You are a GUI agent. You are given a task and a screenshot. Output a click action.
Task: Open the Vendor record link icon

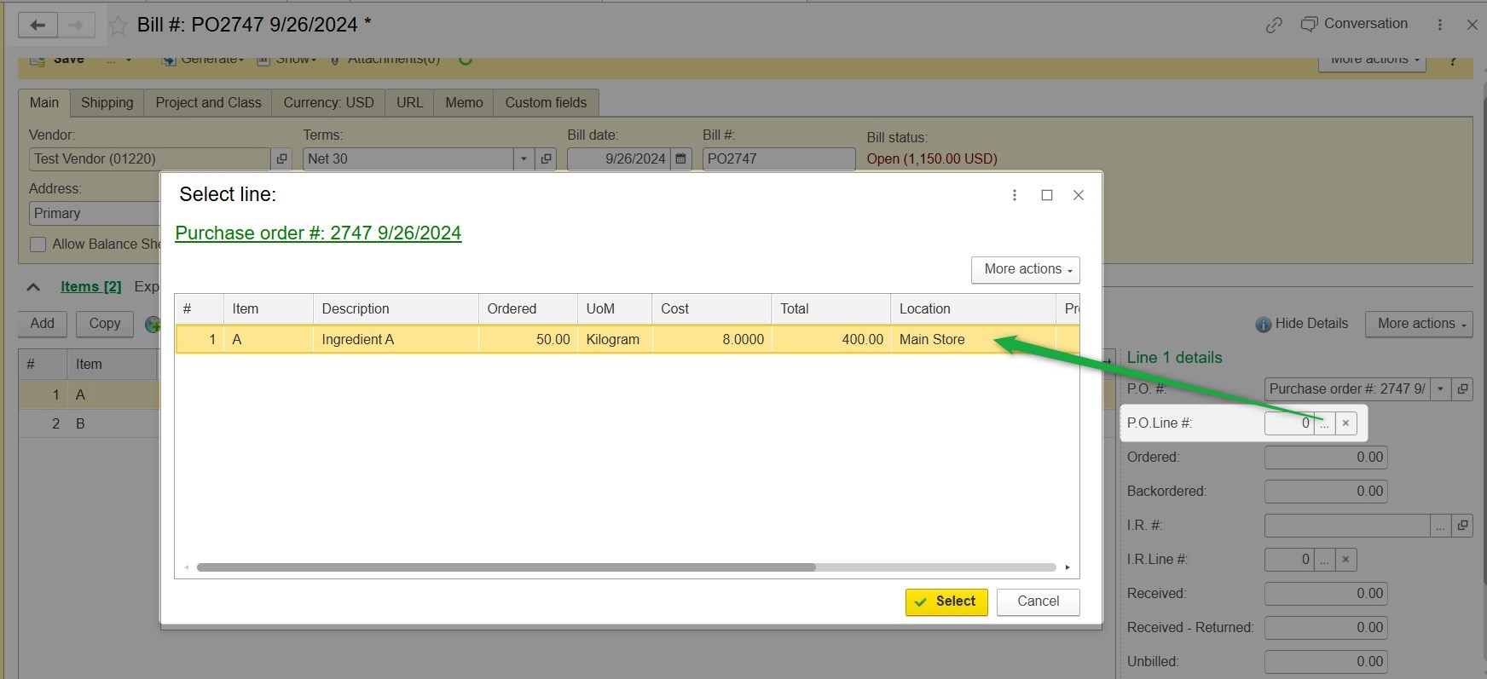click(x=281, y=158)
